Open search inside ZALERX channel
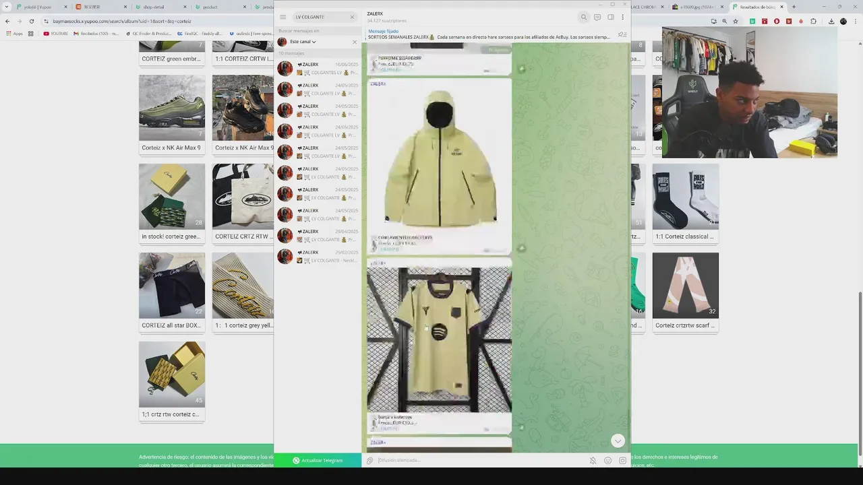The width and height of the screenshot is (863, 485). coord(584,17)
